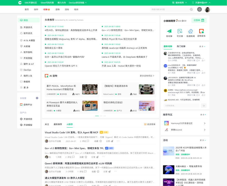Click the 实验室 info badge icon
Viewport: 227px width, 186px height.
tap(37, 98)
